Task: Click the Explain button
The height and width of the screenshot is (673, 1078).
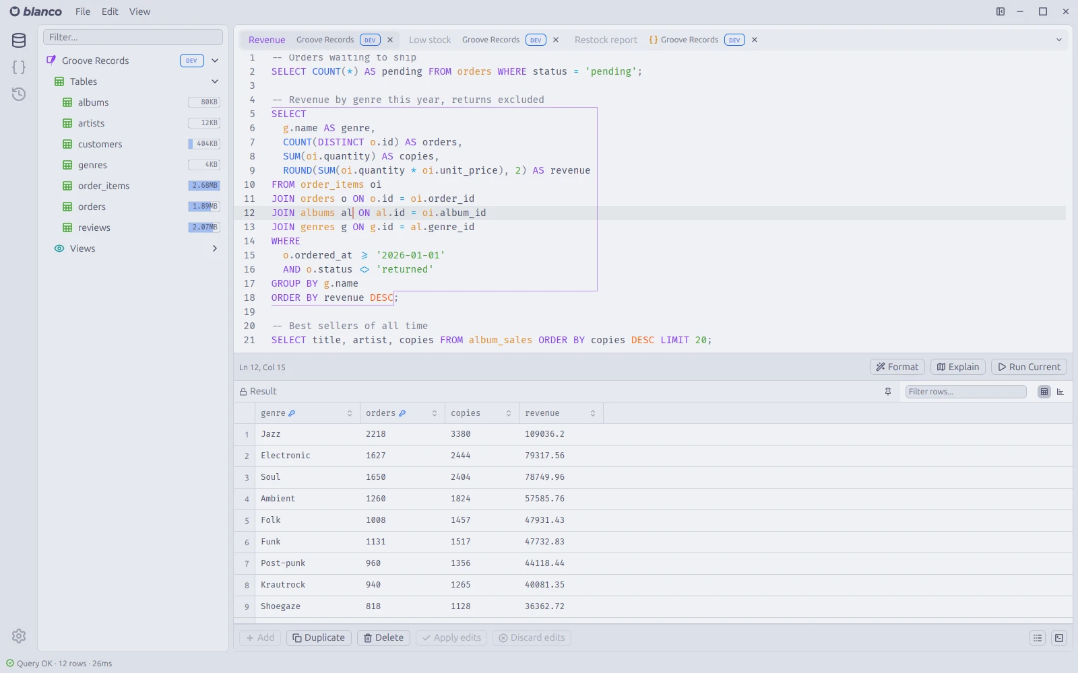Action: click(958, 367)
